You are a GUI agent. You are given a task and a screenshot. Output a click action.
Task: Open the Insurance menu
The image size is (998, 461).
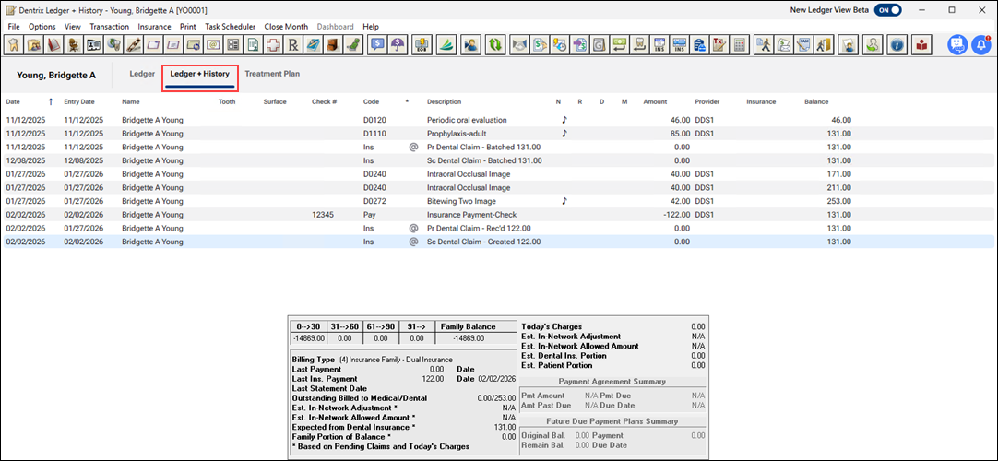tap(154, 27)
